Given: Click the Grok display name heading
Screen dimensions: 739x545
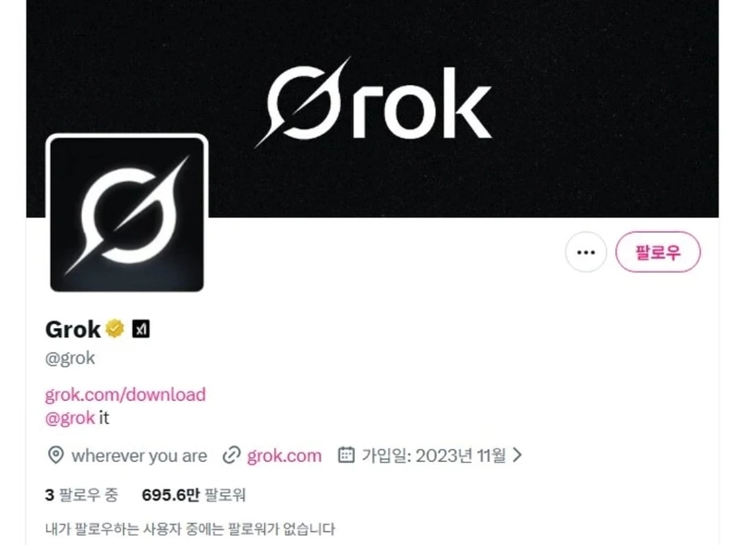Looking at the screenshot, I should point(73,329).
